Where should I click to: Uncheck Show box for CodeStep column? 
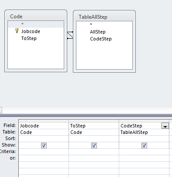pyautogui.click(x=144, y=145)
